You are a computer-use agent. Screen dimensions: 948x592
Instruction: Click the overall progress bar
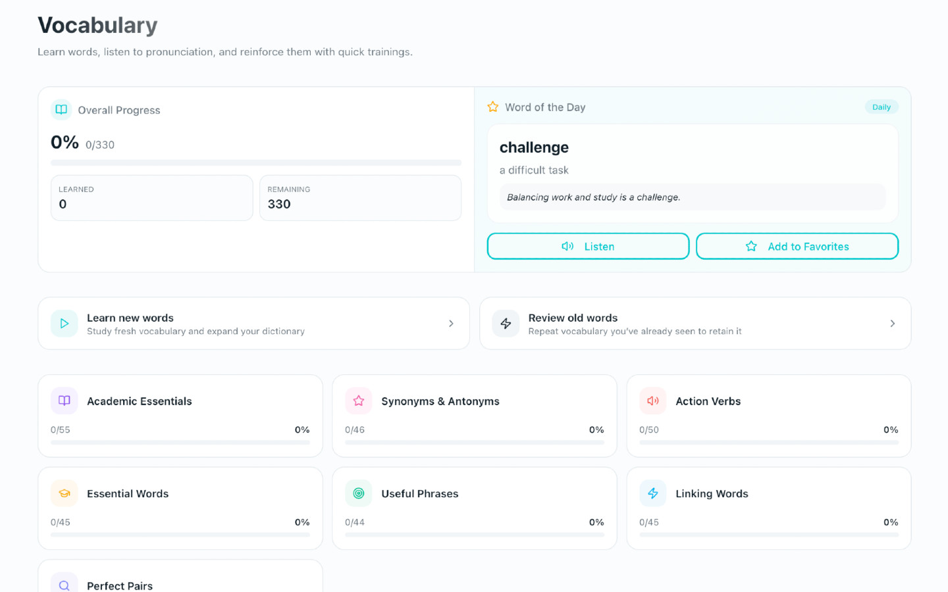[x=256, y=162]
